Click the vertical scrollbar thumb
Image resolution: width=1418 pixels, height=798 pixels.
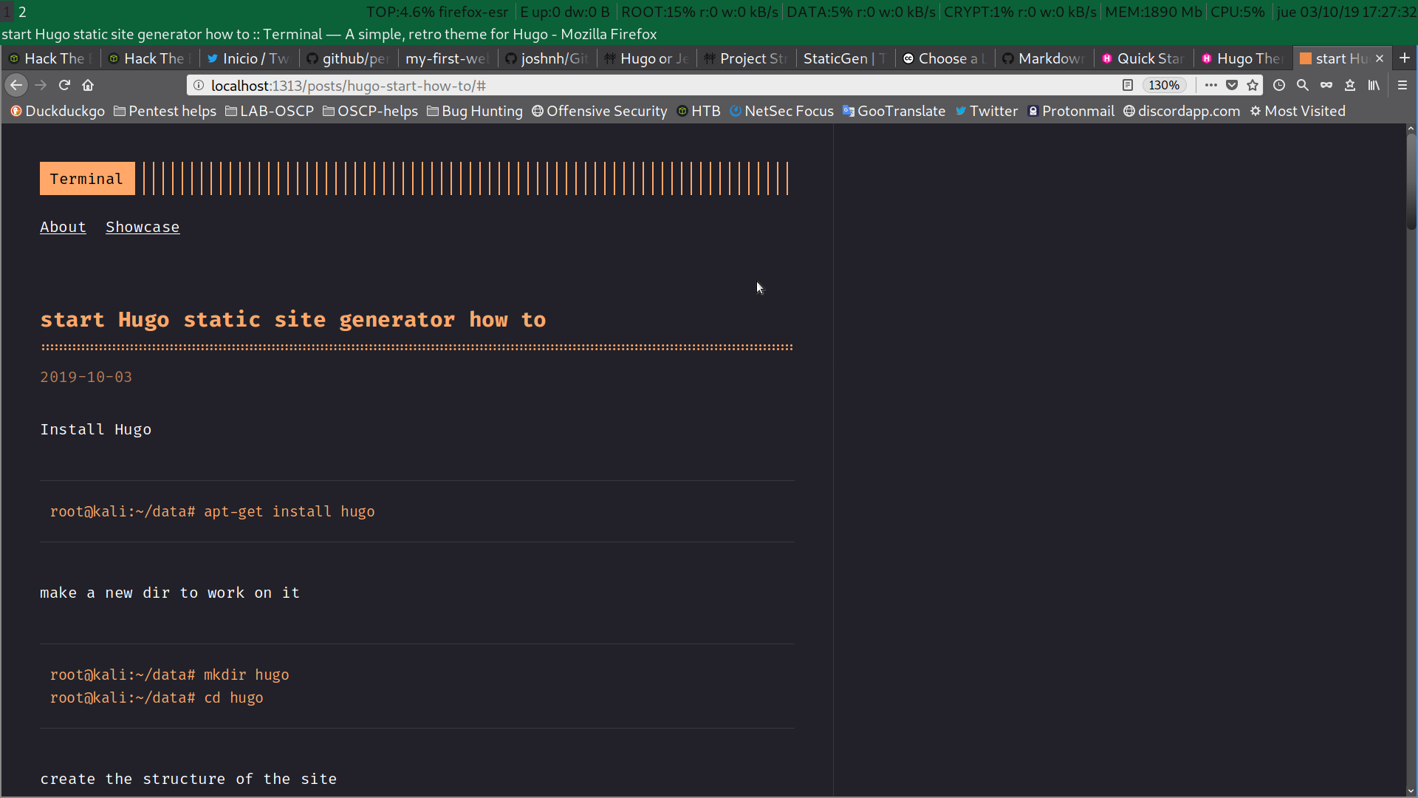click(1411, 181)
